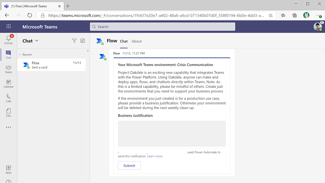Open the app launcher waffle grid

pos(9,26)
